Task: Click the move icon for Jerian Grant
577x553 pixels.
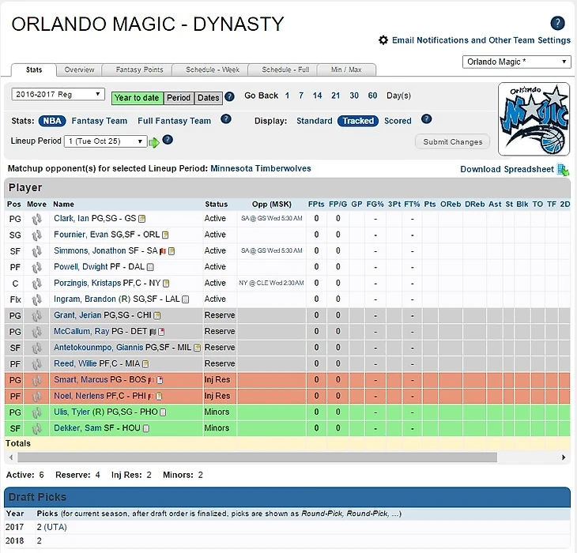Action: pyautogui.click(x=37, y=316)
